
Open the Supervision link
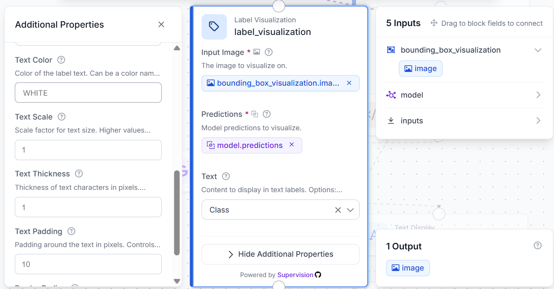[295, 275]
